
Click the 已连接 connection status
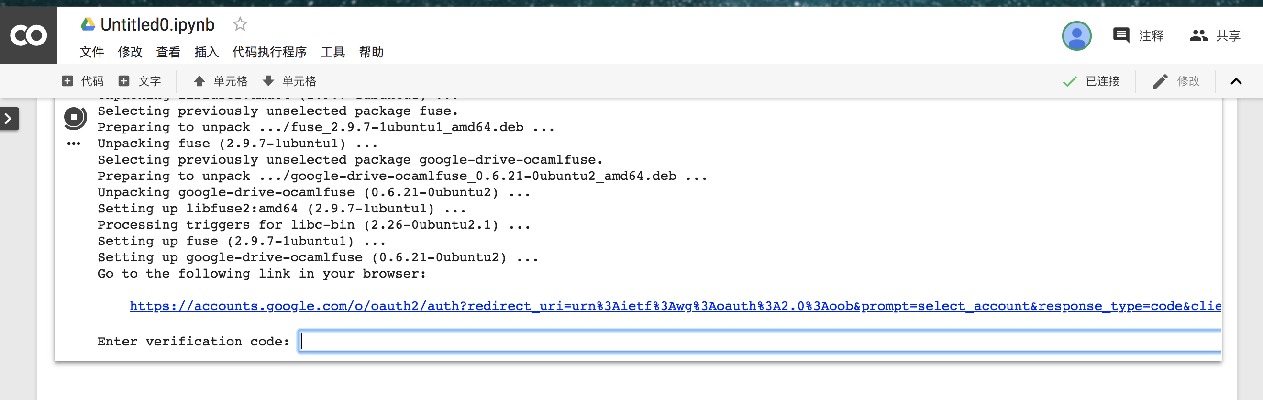point(1091,81)
